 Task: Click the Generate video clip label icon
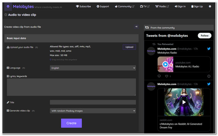click(x=8, y=111)
